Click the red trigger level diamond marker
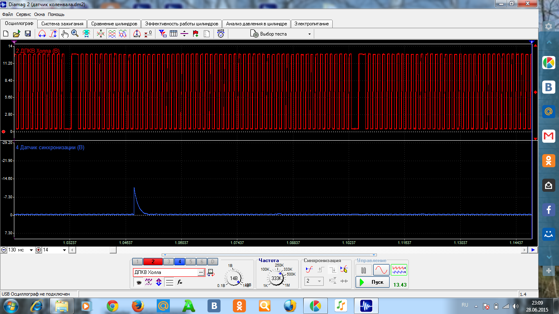Image resolution: width=559 pixels, height=314 pixels. (535, 92)
